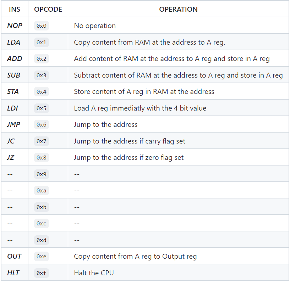
Task: Click the 0xc opcode badge
Action: point(42,224)
